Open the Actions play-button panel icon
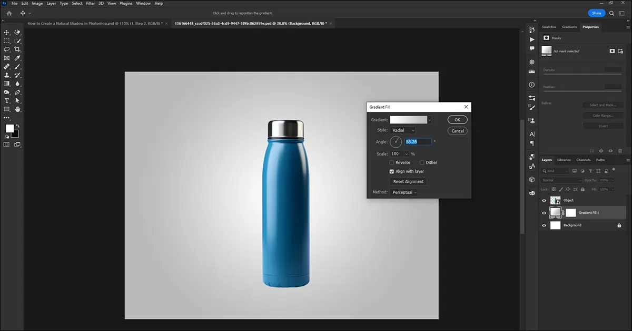The width and height of the screenshot is (632, 331). point(531,39)
